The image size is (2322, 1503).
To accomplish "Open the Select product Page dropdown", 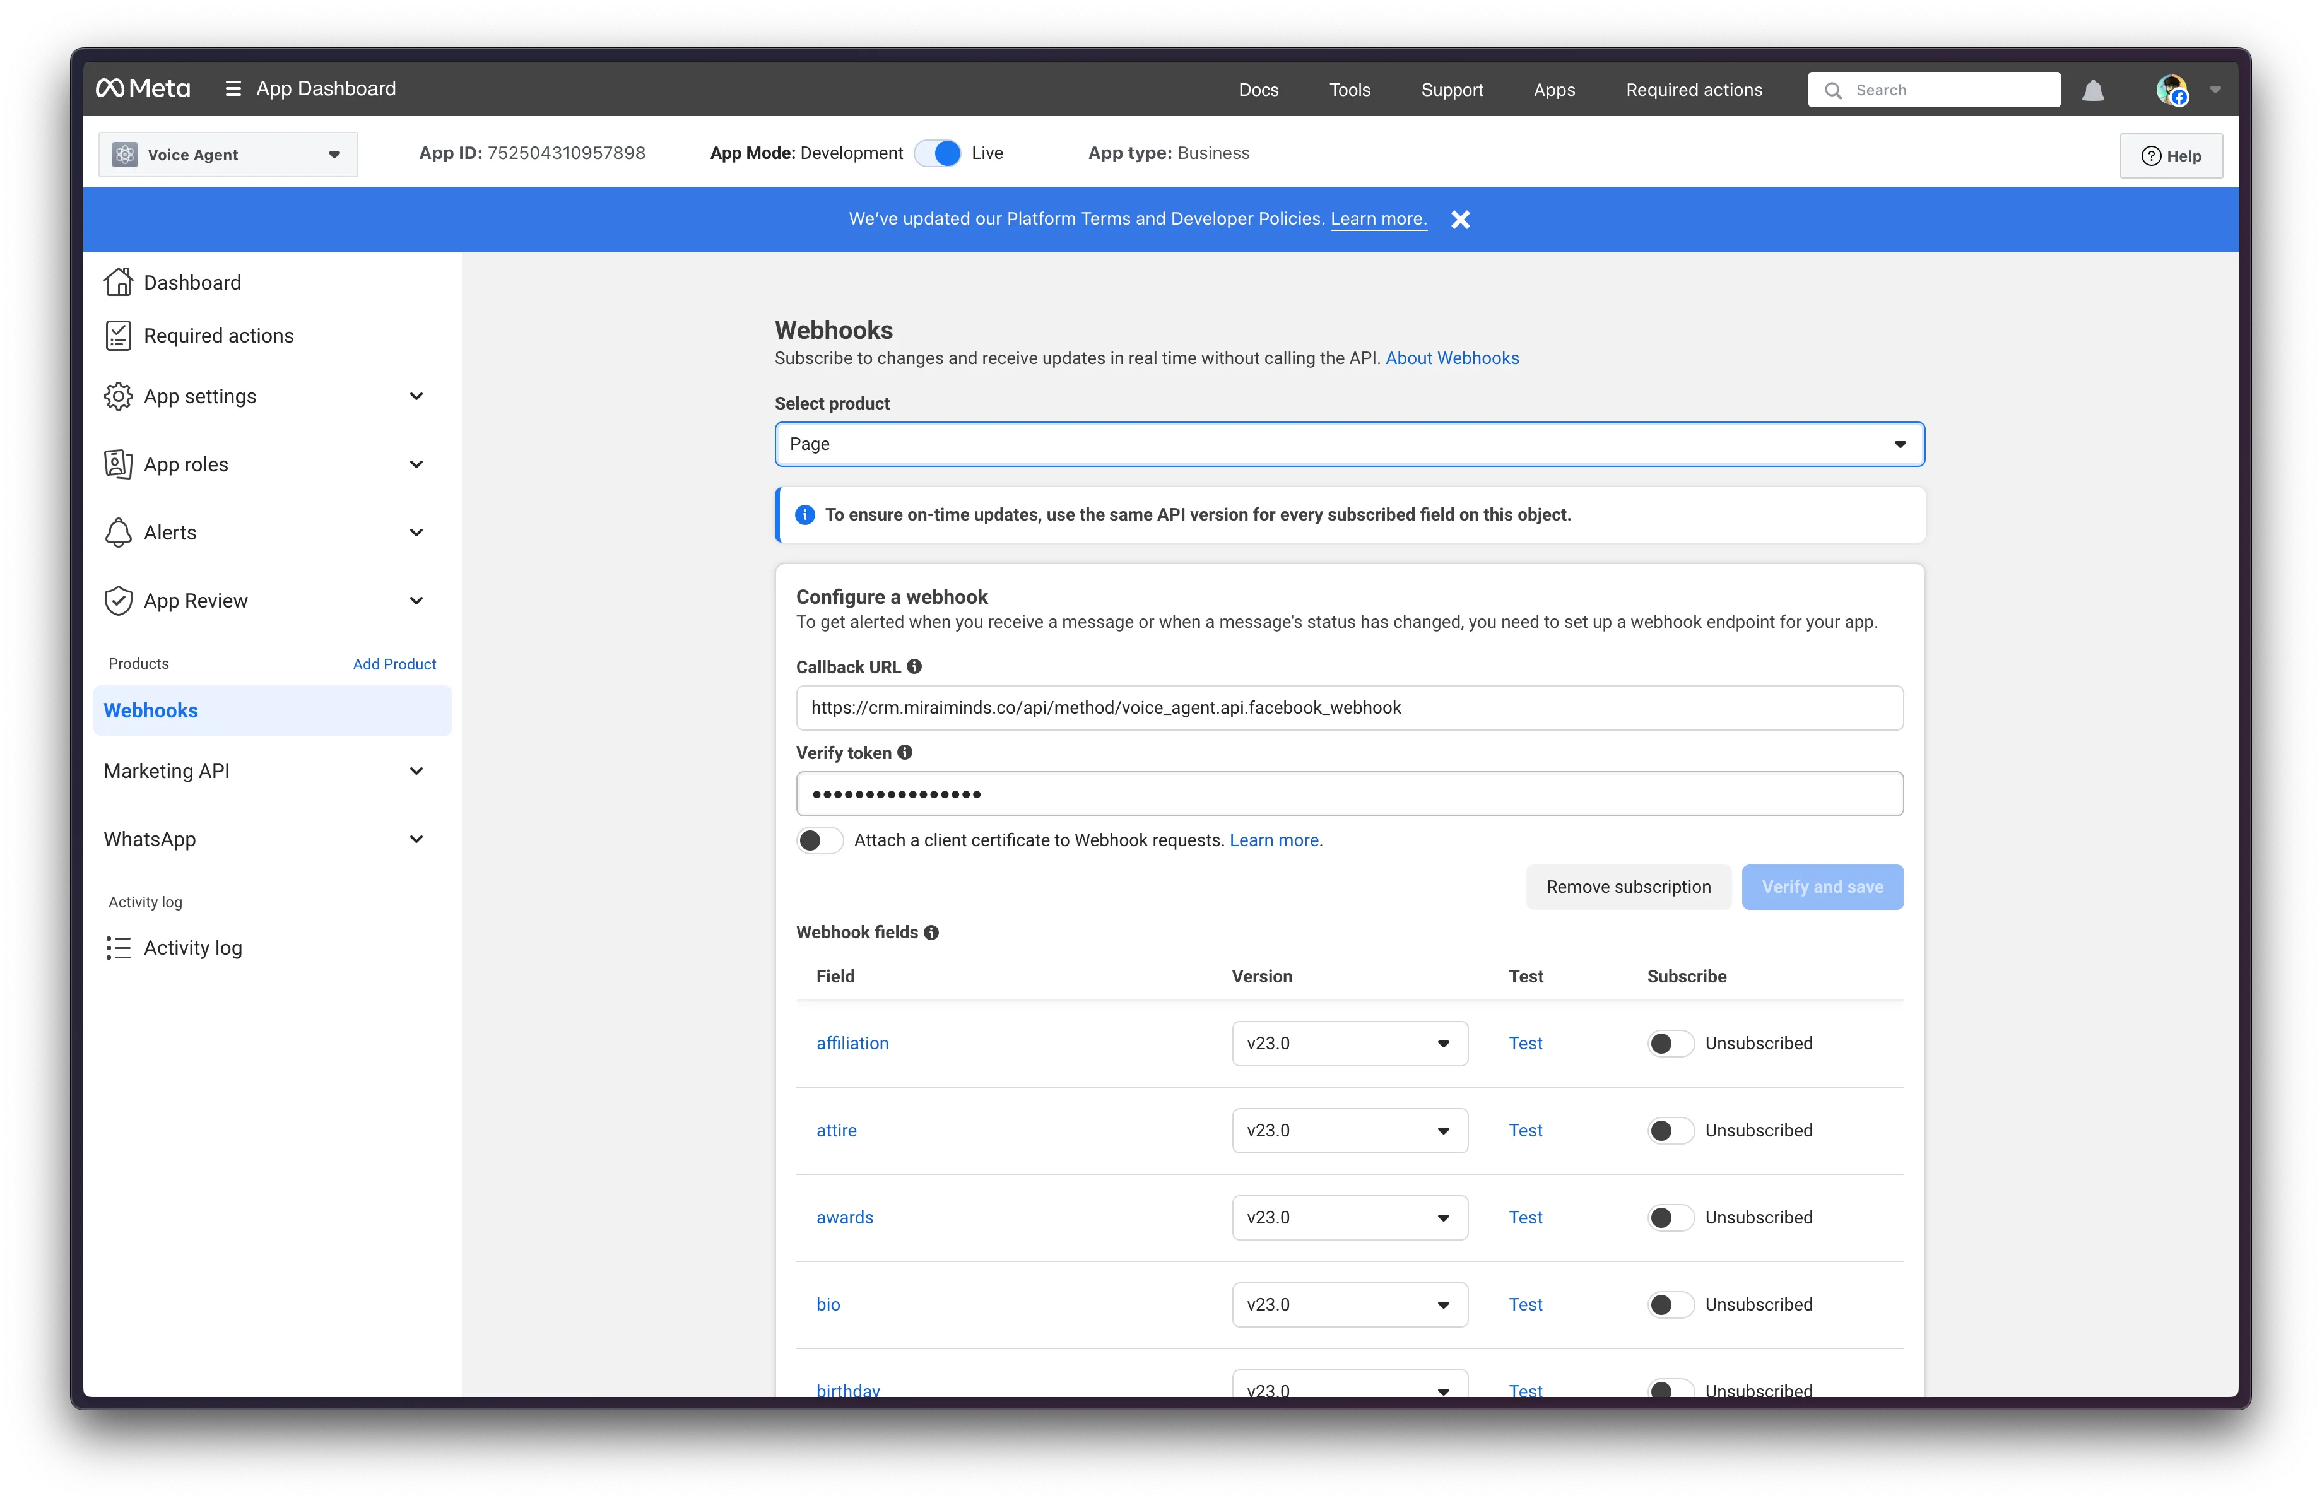I will (1349, 444).
